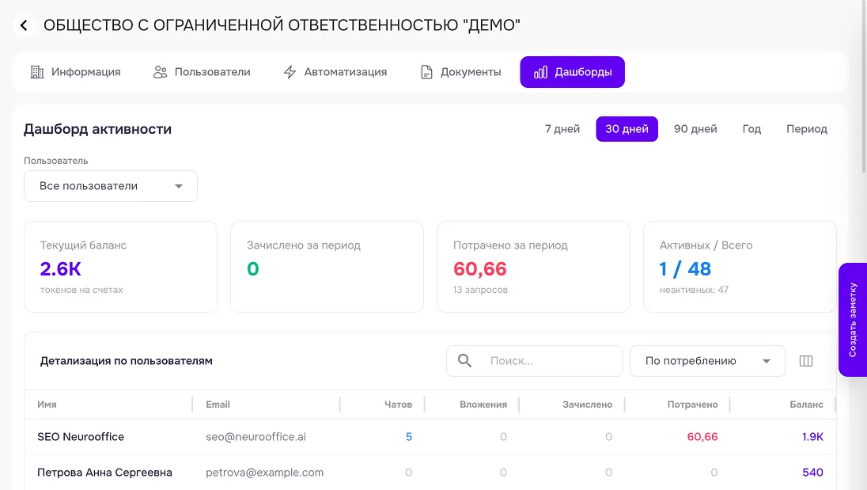The image size is (867, 490).
Task: Click balance 540 for Петрова
Action: [813, 473]
